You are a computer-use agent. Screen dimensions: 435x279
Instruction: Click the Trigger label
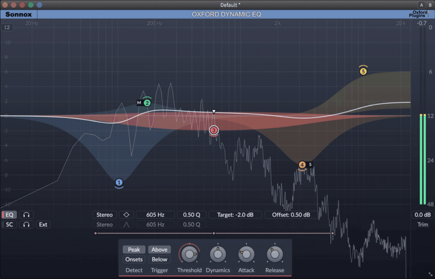point(159,270)
